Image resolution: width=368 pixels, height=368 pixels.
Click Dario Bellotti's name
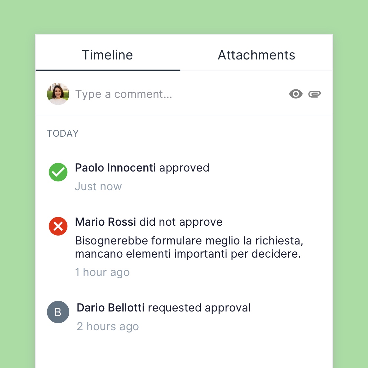[x=110, y=308]
